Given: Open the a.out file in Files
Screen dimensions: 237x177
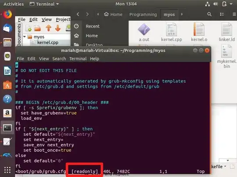Looking at the screenshot, I should pos(144,32).
